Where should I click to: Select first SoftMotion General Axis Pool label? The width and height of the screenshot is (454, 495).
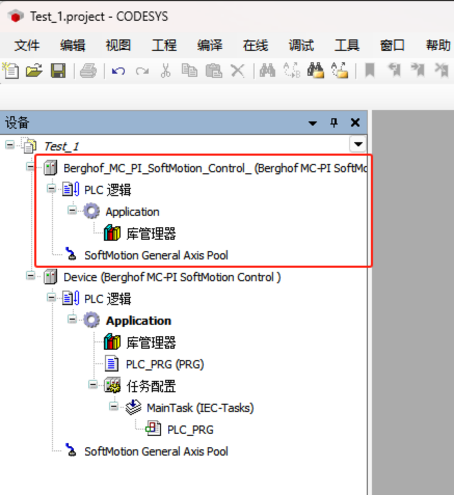point(156,255)
